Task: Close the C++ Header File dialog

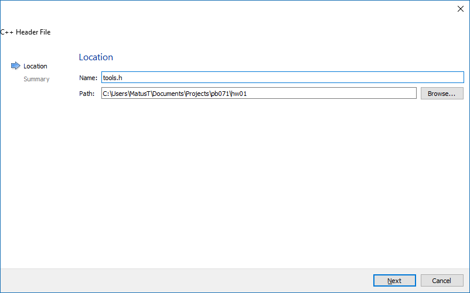Action: pos(461,9)
